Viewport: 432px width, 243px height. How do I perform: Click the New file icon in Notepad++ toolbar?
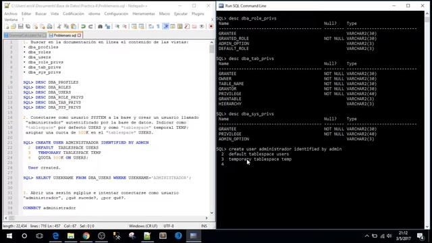point(7,26)
